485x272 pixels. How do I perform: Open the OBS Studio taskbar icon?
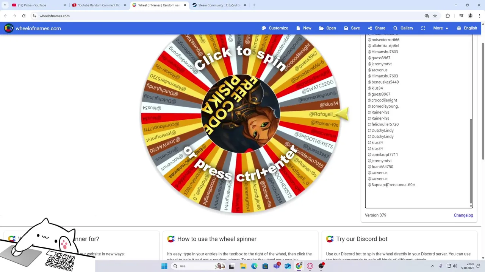[x=321, y=266]
